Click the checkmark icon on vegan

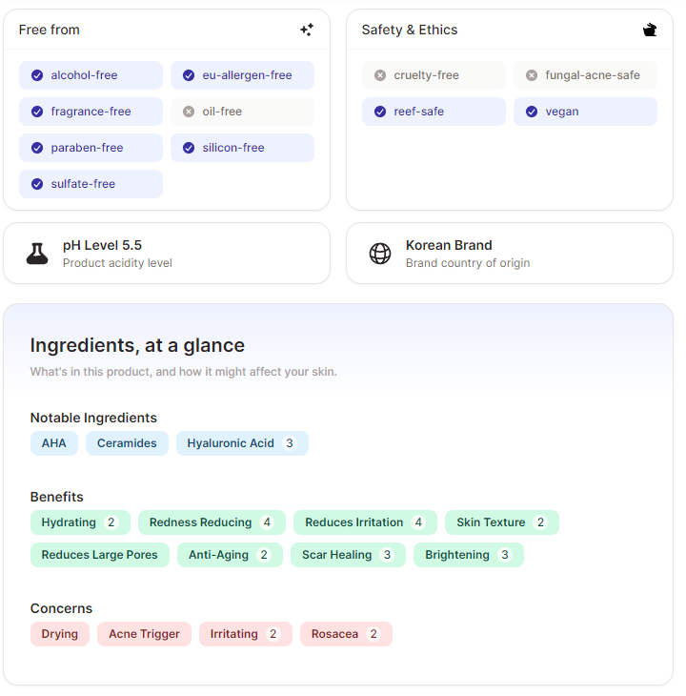532,112
